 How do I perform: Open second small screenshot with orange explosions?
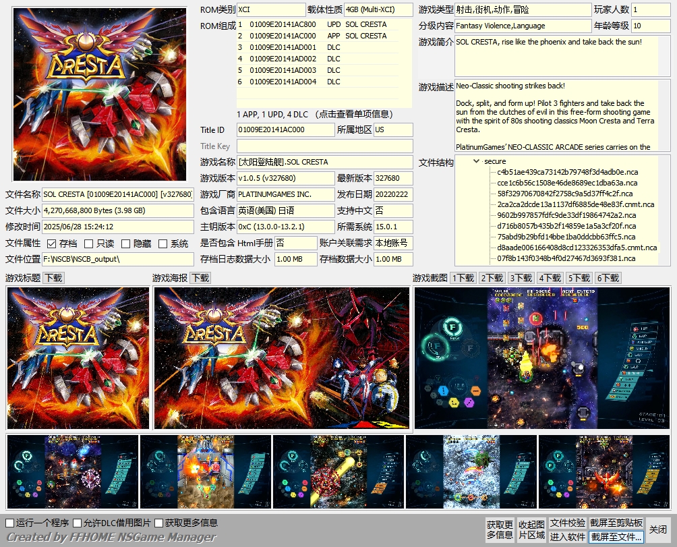[206, 471]
